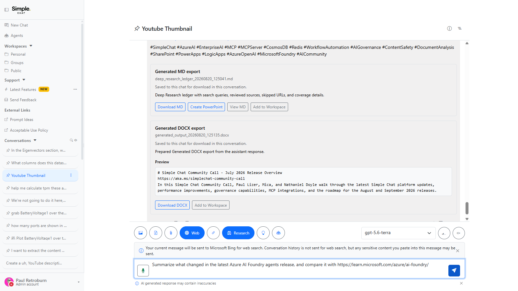Image resolution: width=518 pixels, height=291 pixels.
Task: Toggle the Research mode button
Action: click(x=238, y=233)
